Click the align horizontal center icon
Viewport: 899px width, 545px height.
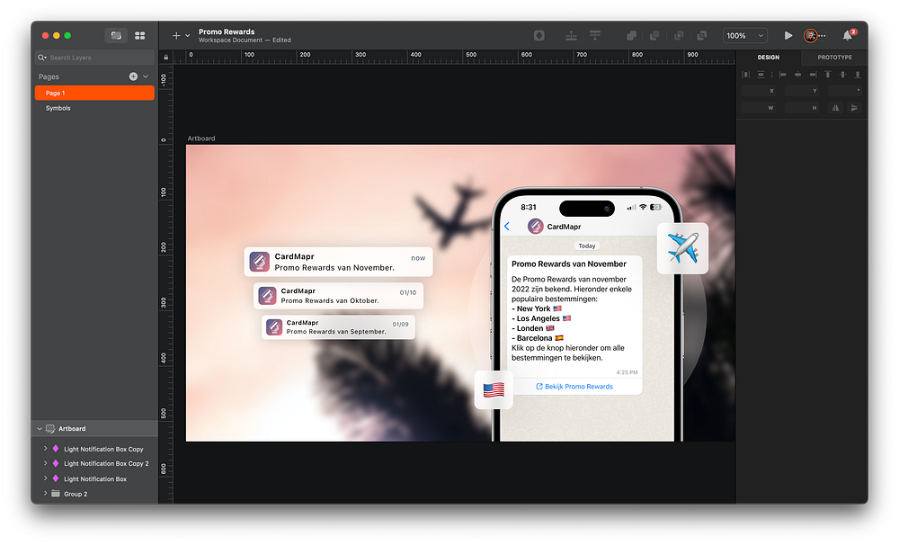pos(797,75)
